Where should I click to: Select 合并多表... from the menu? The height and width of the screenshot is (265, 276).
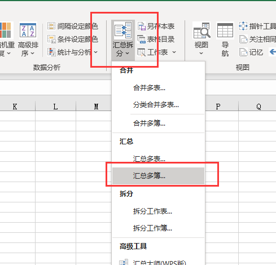[x=158, y=88]
